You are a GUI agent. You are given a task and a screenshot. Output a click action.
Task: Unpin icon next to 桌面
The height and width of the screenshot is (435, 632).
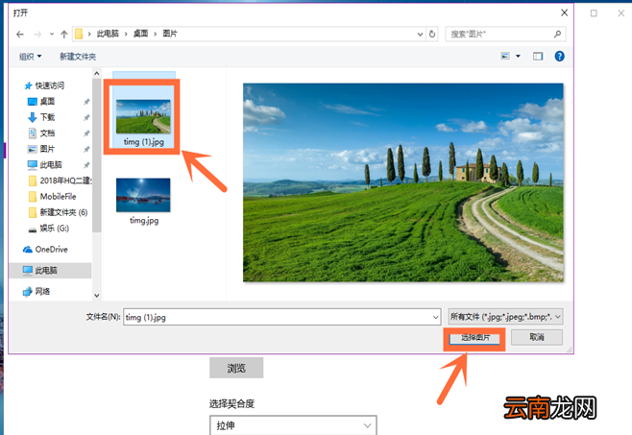[x=86, y=102]
